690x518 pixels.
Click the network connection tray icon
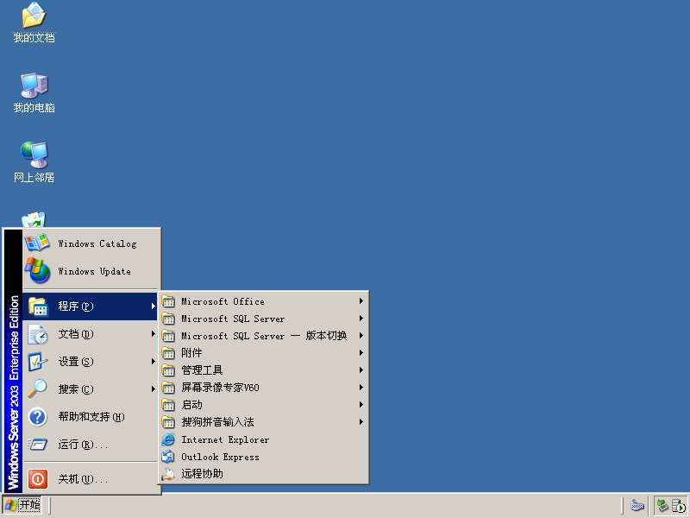(x=662, y=505)
